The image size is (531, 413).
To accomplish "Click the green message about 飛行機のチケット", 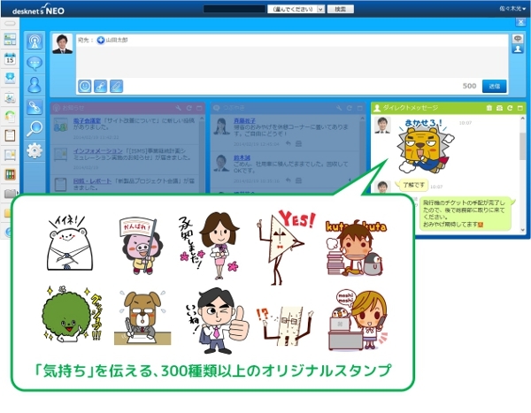I will [466, 214].
